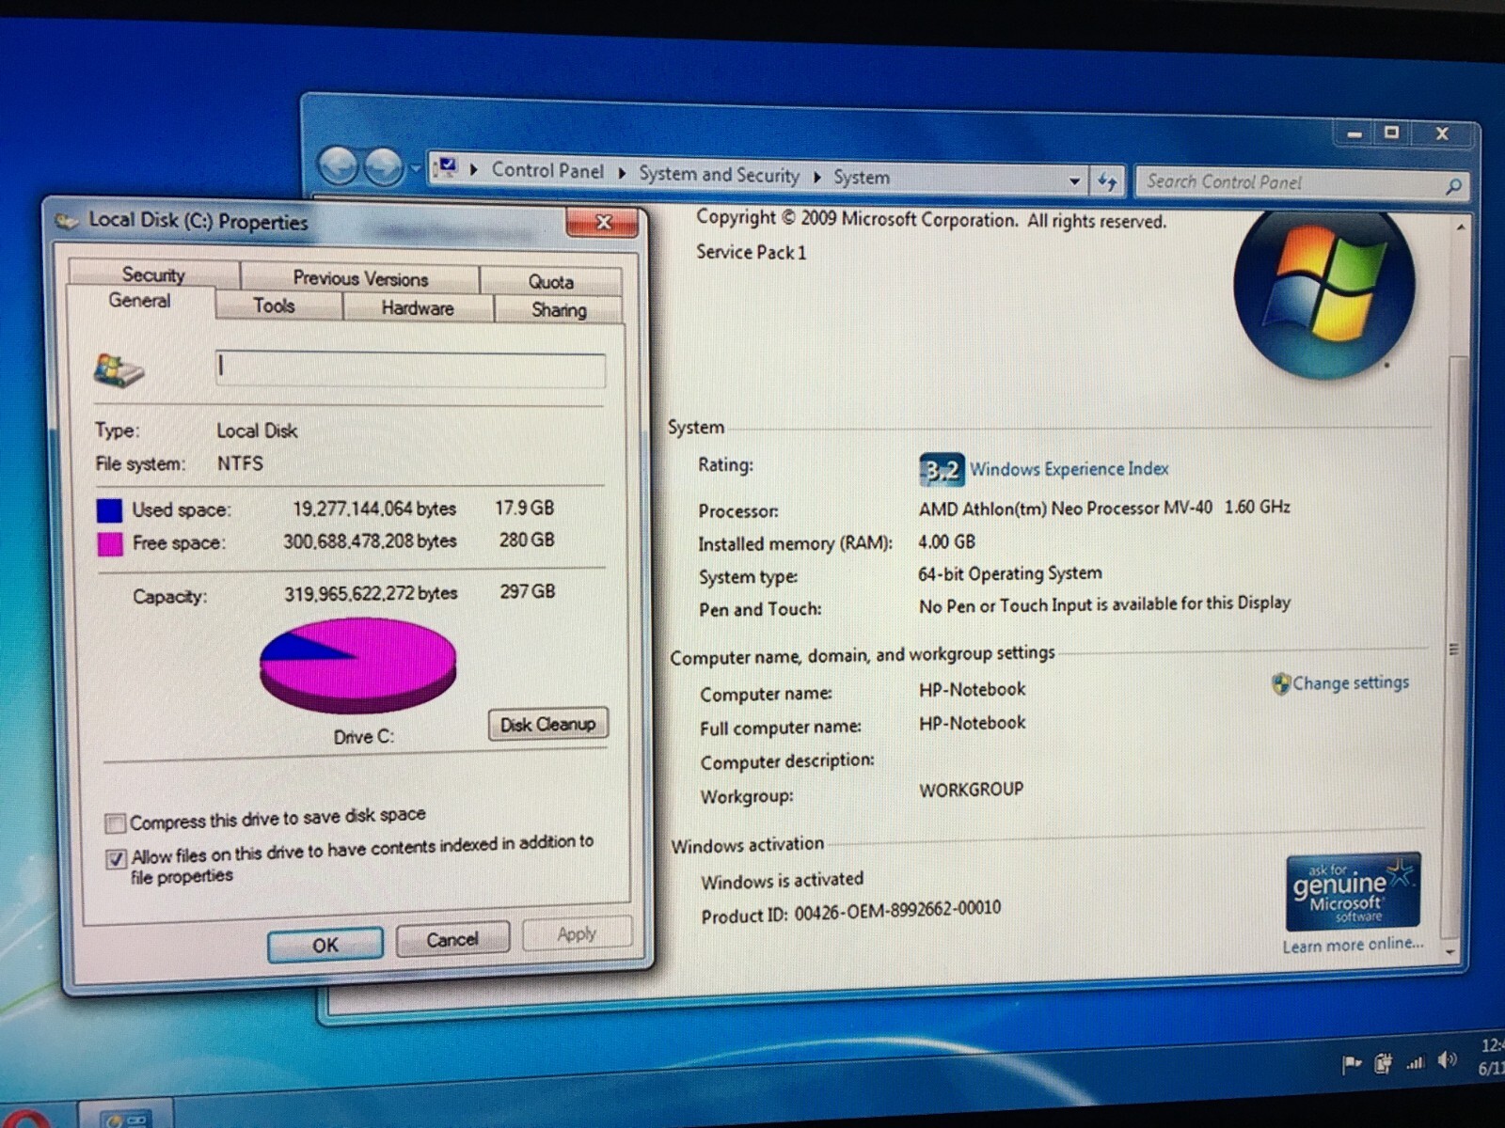The width and height of the screenshot is (1505, 1128).
Task: Click the Drive C pie chart
Action: point(357,666)
